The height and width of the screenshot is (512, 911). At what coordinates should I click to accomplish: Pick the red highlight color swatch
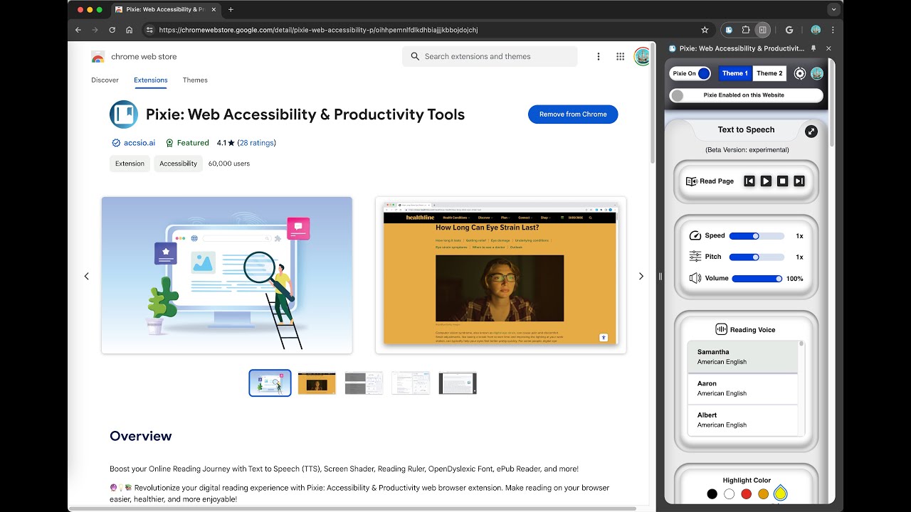[746, 494]
